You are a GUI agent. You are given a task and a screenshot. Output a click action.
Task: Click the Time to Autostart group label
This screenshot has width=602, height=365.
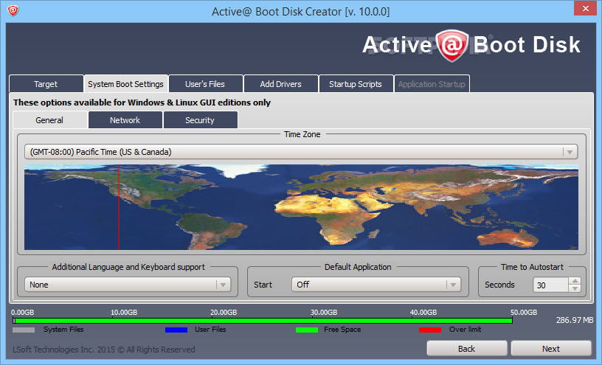click(532, 267)
